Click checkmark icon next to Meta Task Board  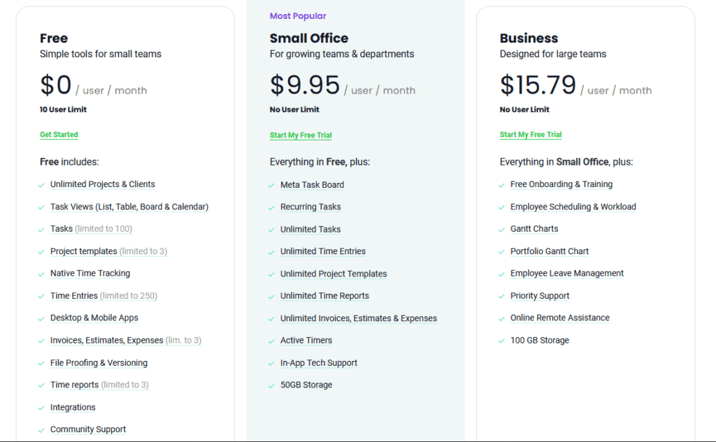[272, 186]
